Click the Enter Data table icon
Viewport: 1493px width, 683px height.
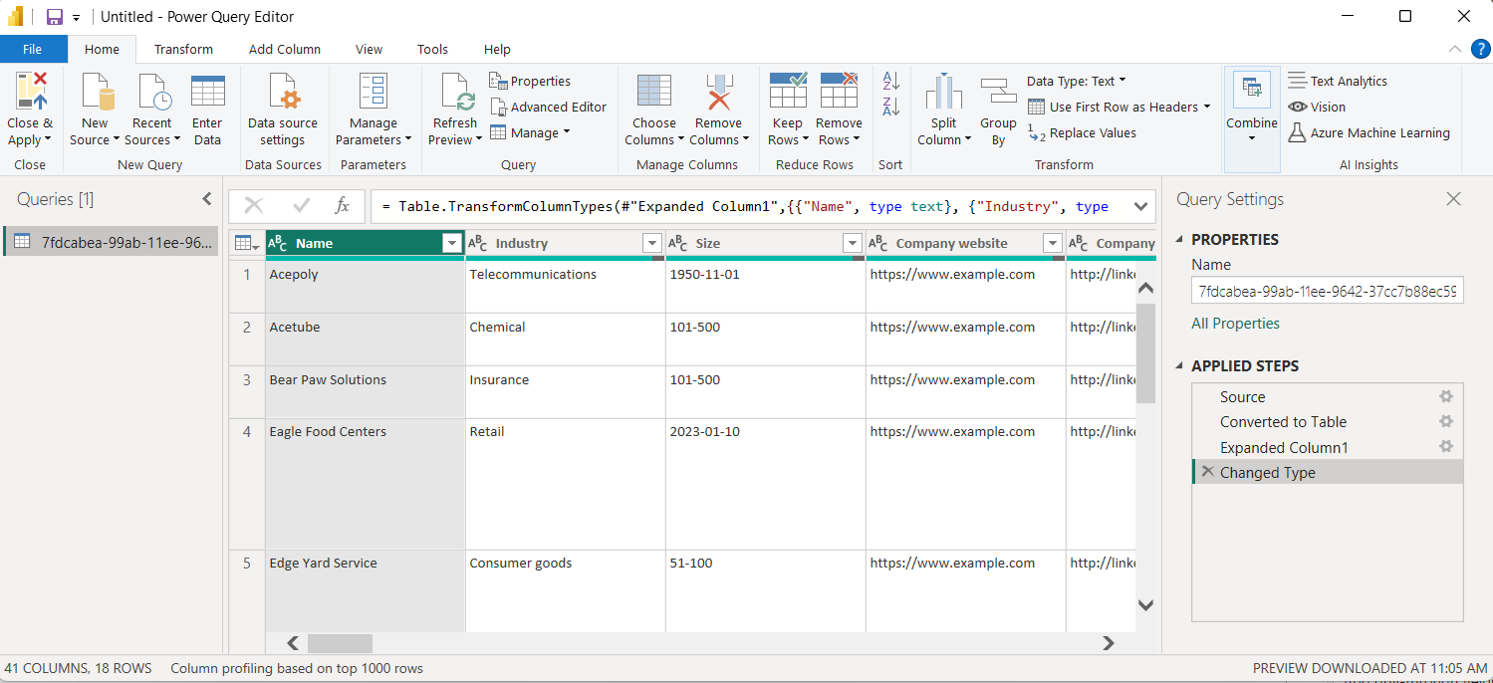click(207, 92)
